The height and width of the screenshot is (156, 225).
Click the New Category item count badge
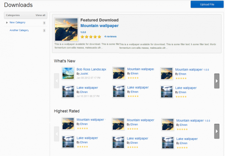click(x=44, y=23)
